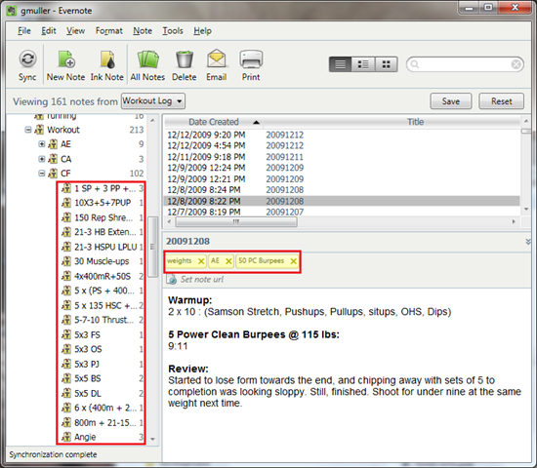This screenshot has width=537, height=468.
Task: Click the note title 20091208
Action: pos(187,242)
